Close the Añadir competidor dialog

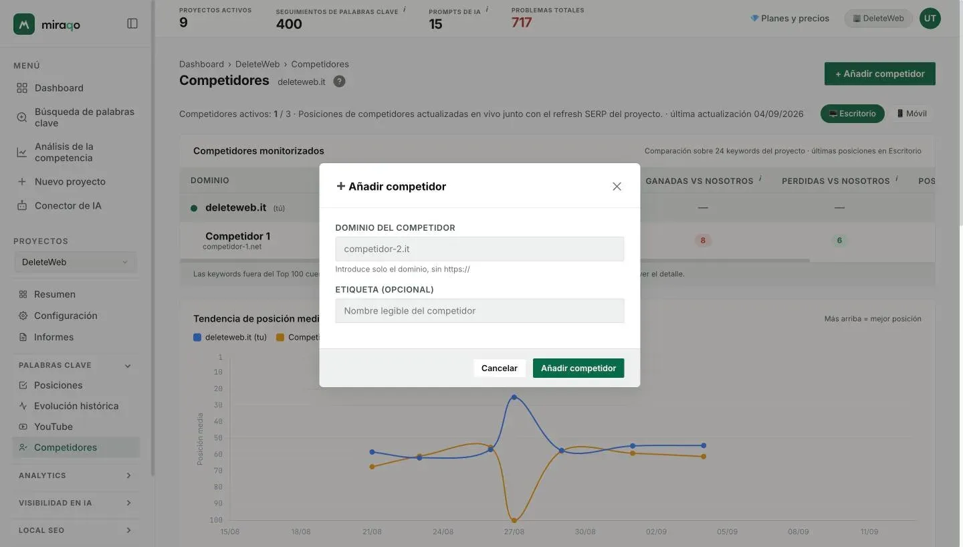(x=617, y=187)
